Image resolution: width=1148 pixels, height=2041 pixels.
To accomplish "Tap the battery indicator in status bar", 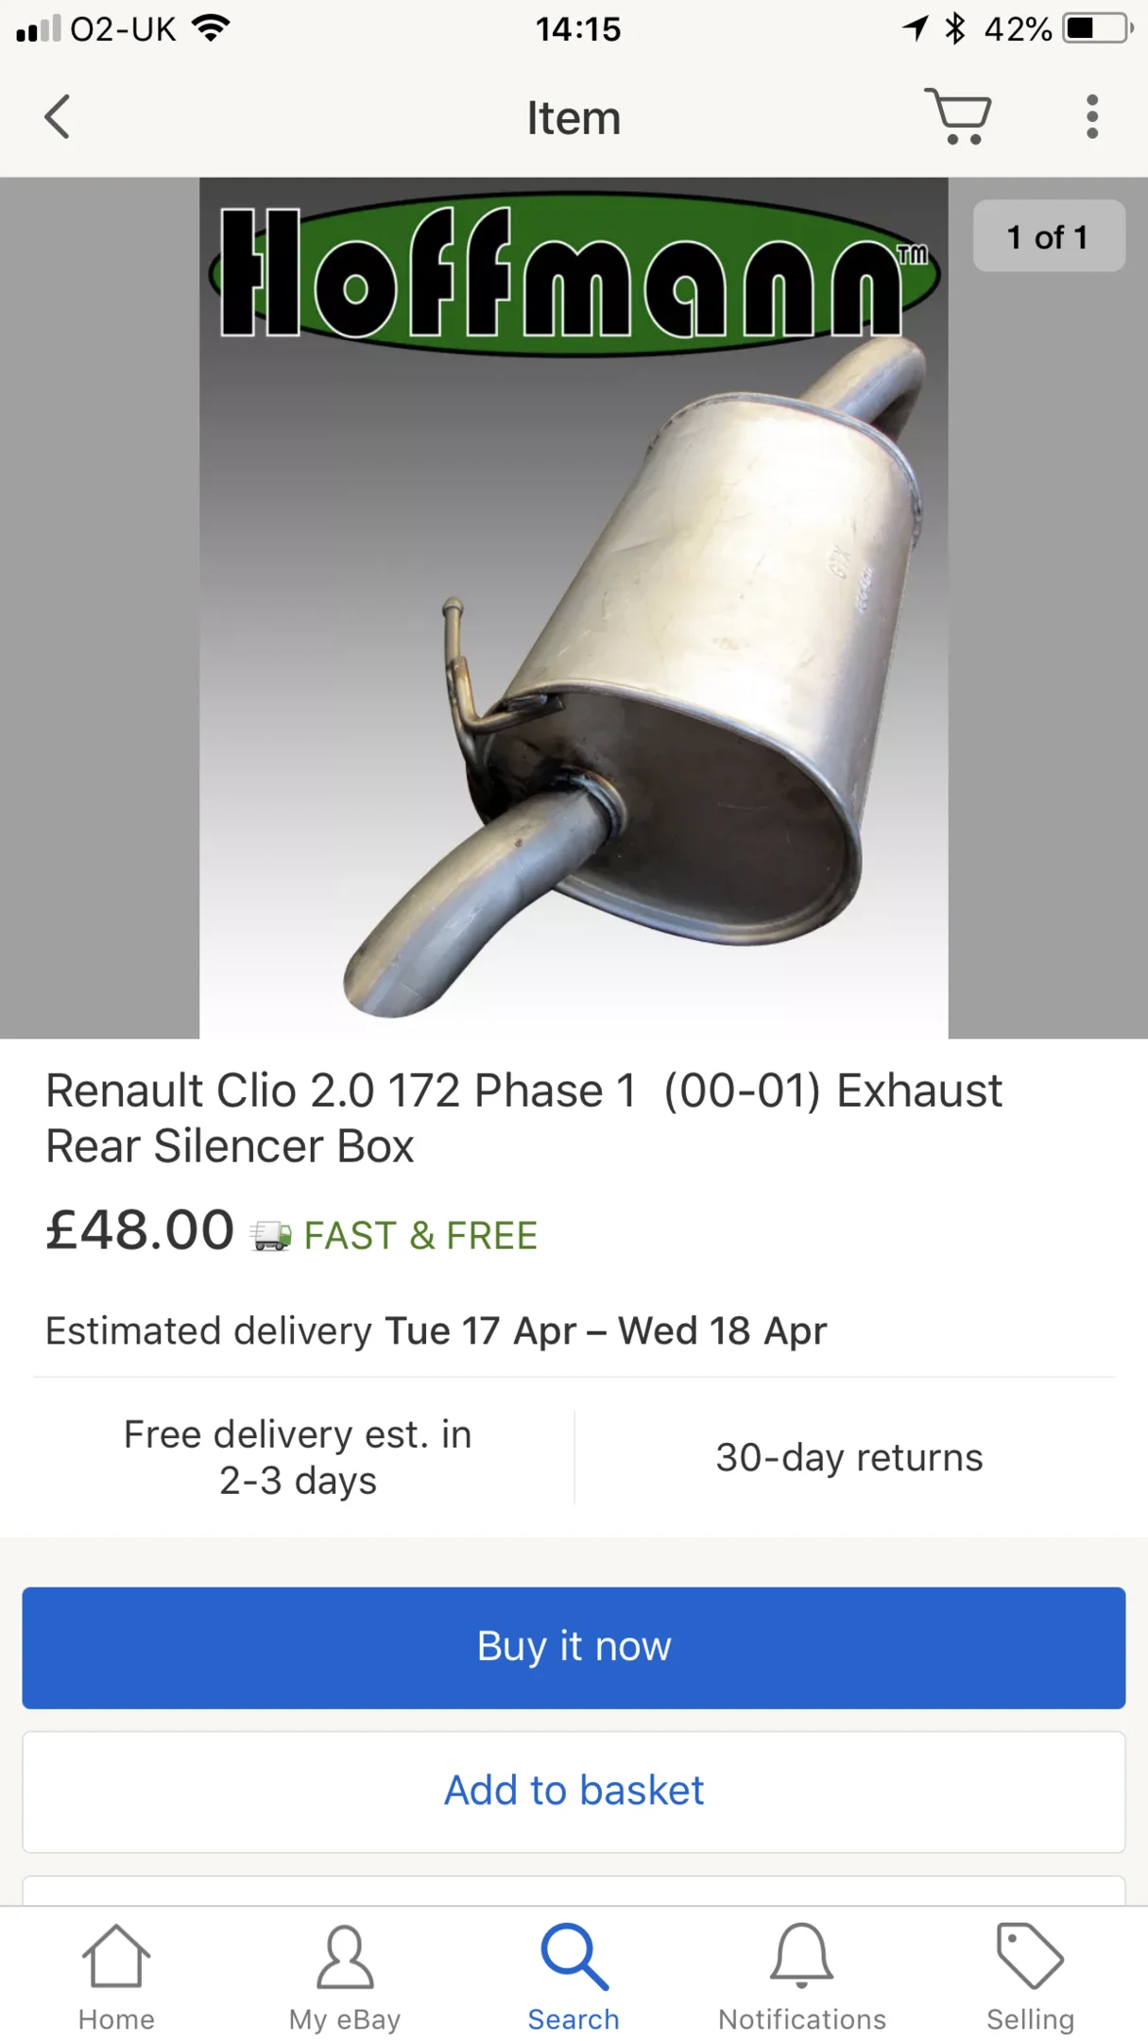I will 1098,28.
